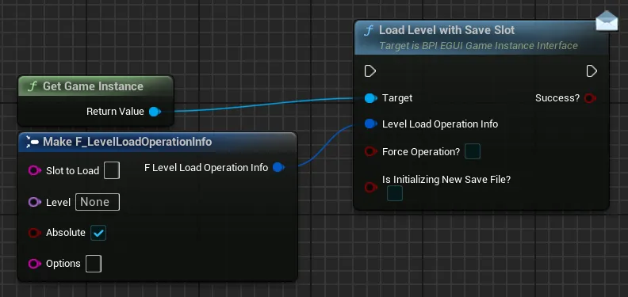Click the Force Operation? label

[x=421, y=152]
